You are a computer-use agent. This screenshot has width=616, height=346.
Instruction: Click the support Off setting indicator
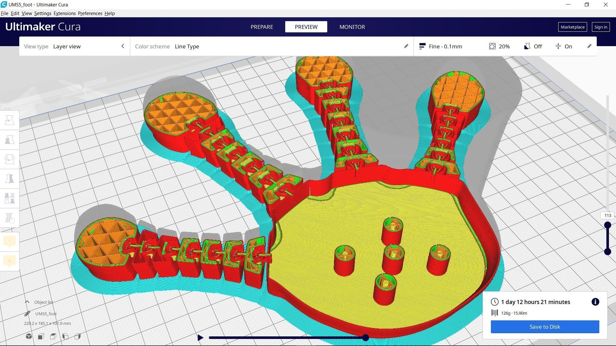coord(533,46)
